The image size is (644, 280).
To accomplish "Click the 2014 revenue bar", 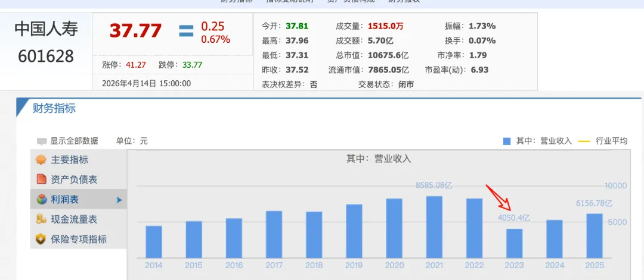I will [x=154, y=242].
